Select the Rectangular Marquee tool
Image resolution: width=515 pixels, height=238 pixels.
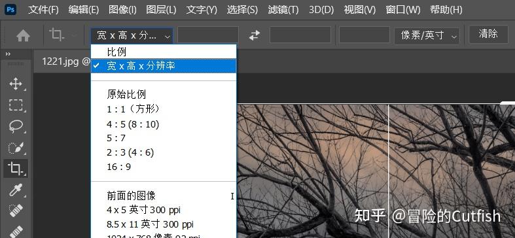coord(16,105)
